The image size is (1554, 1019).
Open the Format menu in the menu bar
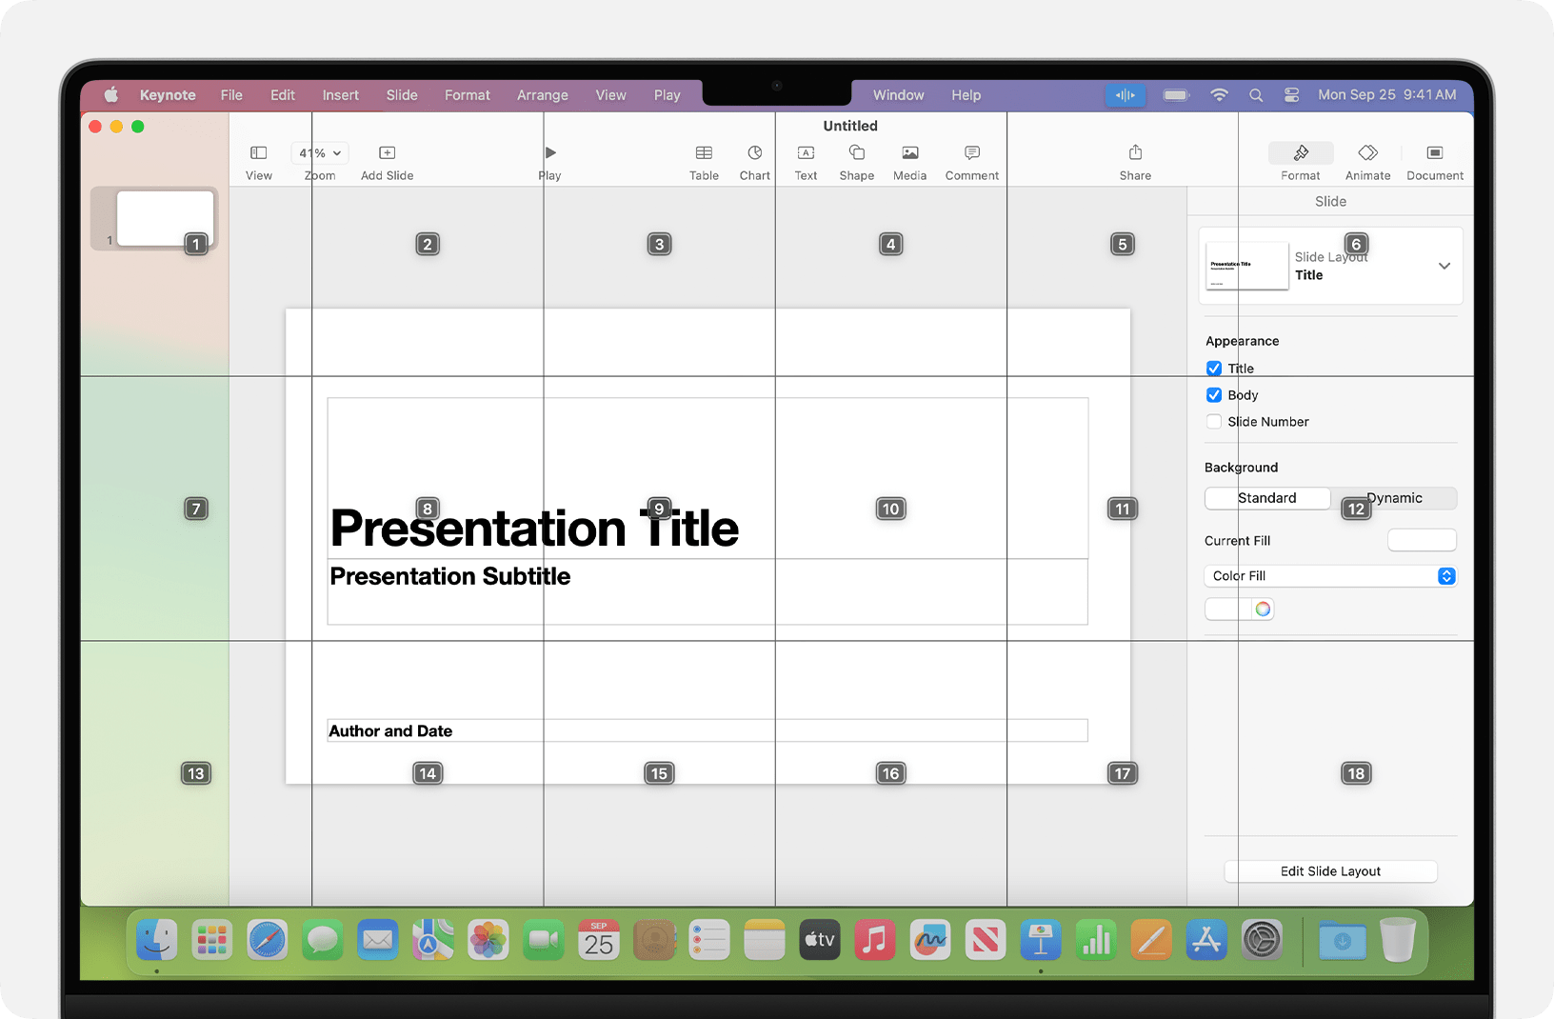(x=468, y=95)
